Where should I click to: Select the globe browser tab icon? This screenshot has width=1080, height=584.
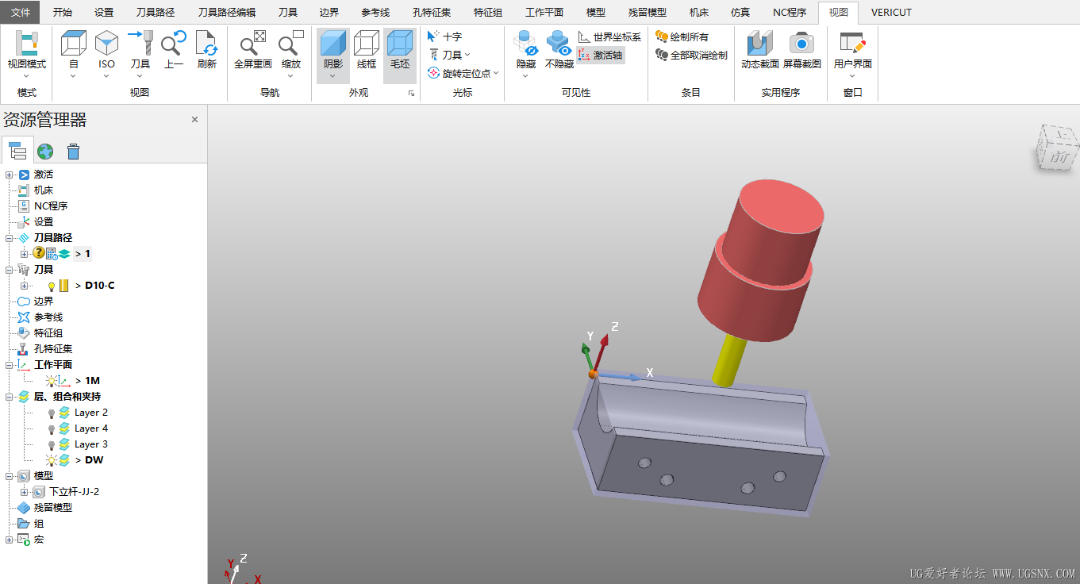45,151
